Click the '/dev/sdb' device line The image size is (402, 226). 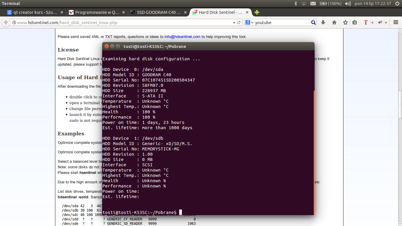point(133,138)
